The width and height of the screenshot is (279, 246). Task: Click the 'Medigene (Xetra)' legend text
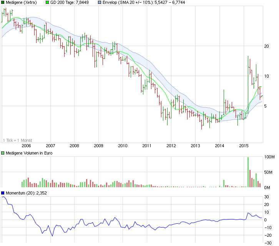pyautogui.click(x=21, y=2)
